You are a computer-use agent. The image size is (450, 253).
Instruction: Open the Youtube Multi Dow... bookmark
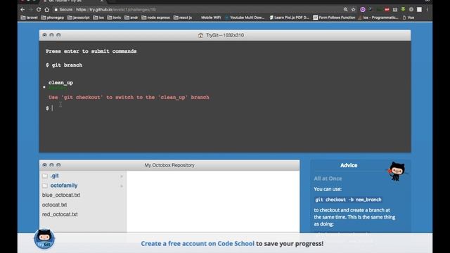(x=245, y=18)
